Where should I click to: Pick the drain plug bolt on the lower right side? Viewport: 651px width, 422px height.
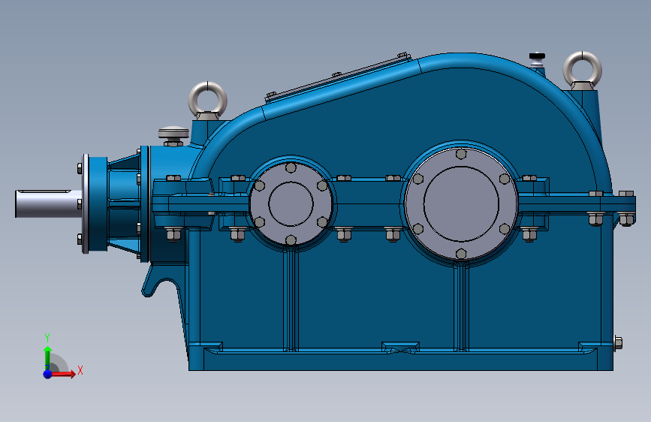click(617, 343)
